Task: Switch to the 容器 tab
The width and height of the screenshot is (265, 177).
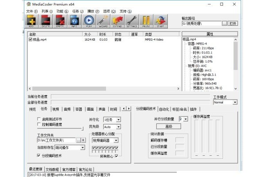Action: click(79, 109)
